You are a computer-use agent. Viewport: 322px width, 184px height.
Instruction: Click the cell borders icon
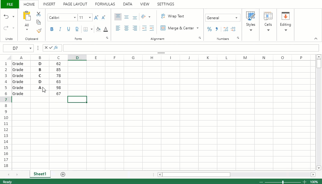pyautogui.click(x=86, y=29)
